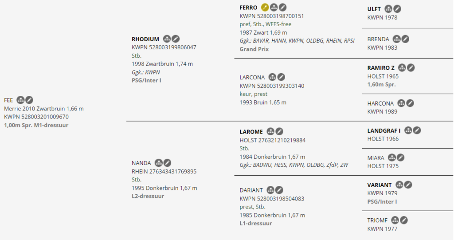View the pedigree tree icon for LARCONA

pos(273,77)
